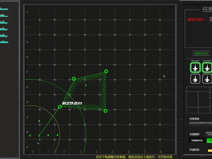Click the row label E on the grid
Image resolution: width=212 pixels, height=159 pixels.
pyautogui.click(x=27, y=87)
